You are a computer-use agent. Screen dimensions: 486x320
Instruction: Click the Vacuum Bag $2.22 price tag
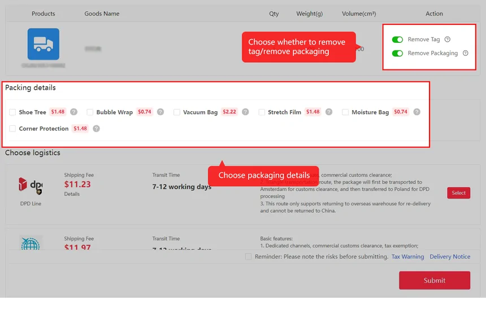(229, 112)
